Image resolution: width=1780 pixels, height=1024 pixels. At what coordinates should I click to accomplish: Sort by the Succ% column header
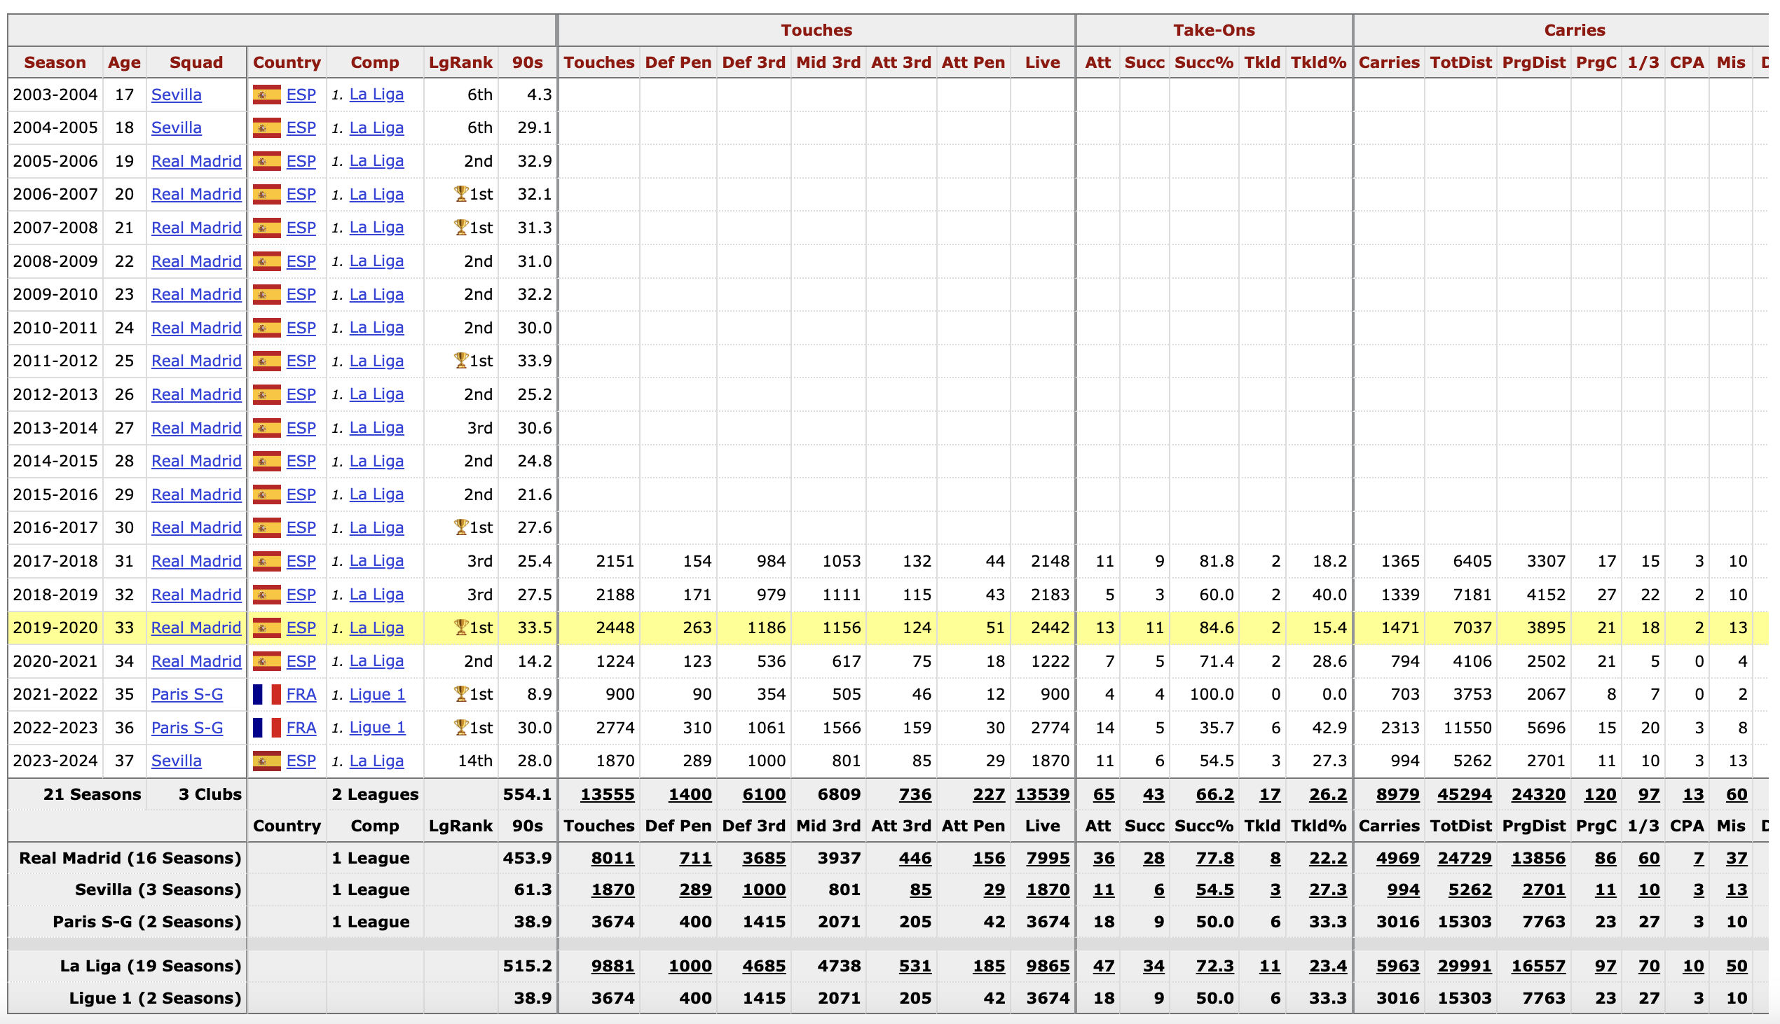(1203, 62)
